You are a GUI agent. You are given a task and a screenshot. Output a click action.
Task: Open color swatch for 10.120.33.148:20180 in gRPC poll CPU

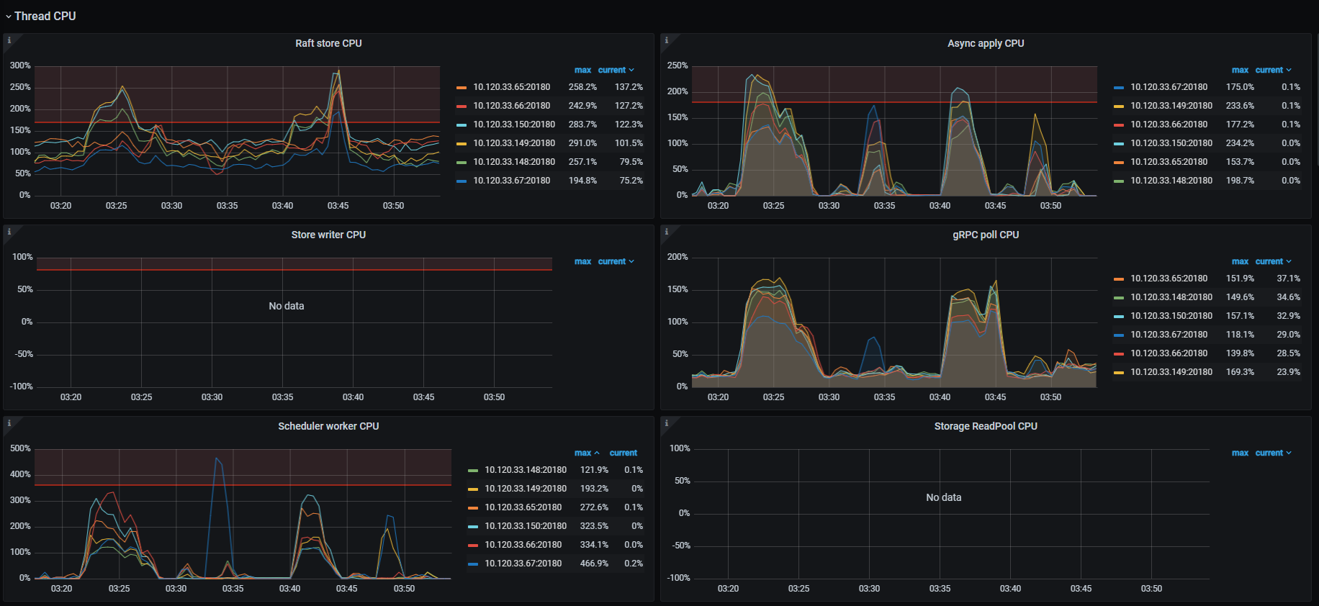(1119, 298)
